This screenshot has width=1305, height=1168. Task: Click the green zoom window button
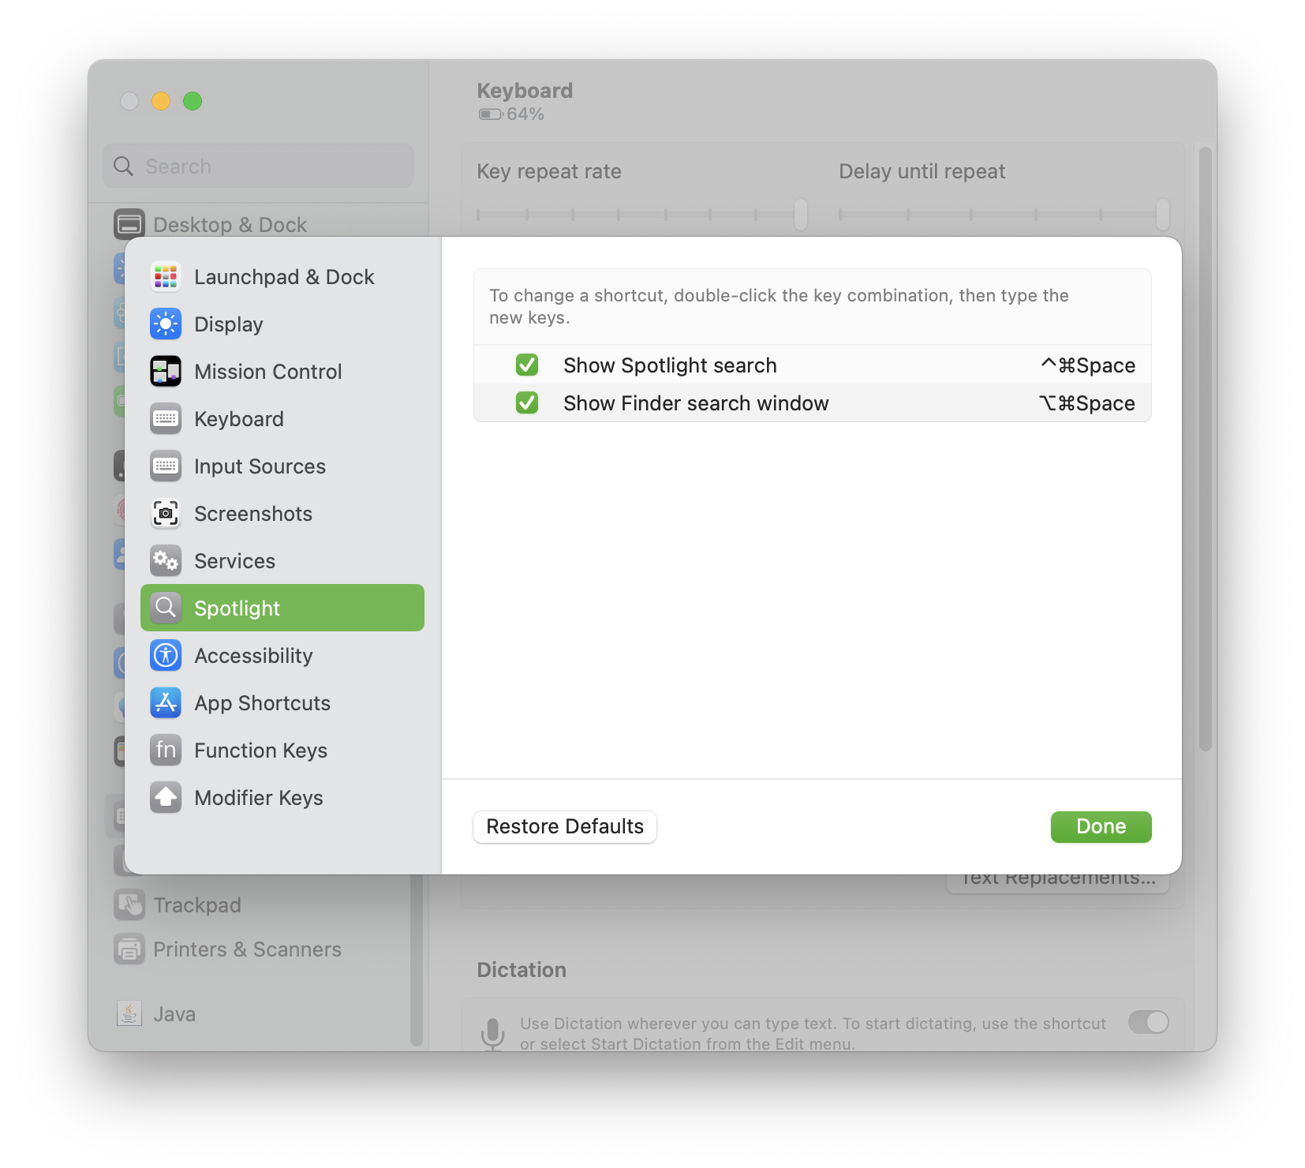tap(193, 101)
